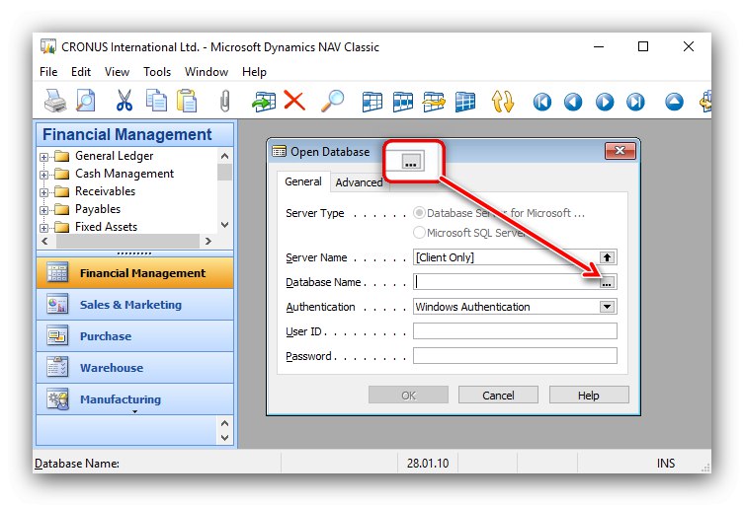
Task: Click Help button in Open Database dialog
Action: (589, 396)
